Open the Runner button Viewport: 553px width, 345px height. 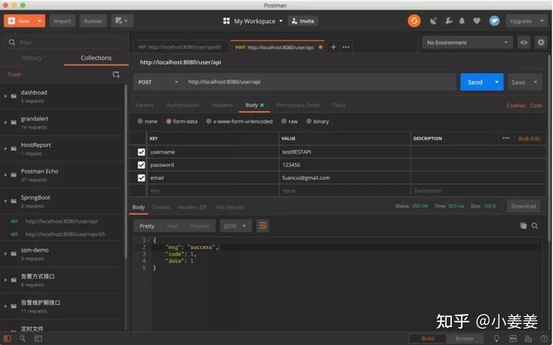pyautogui.click(x=93, y=21)
